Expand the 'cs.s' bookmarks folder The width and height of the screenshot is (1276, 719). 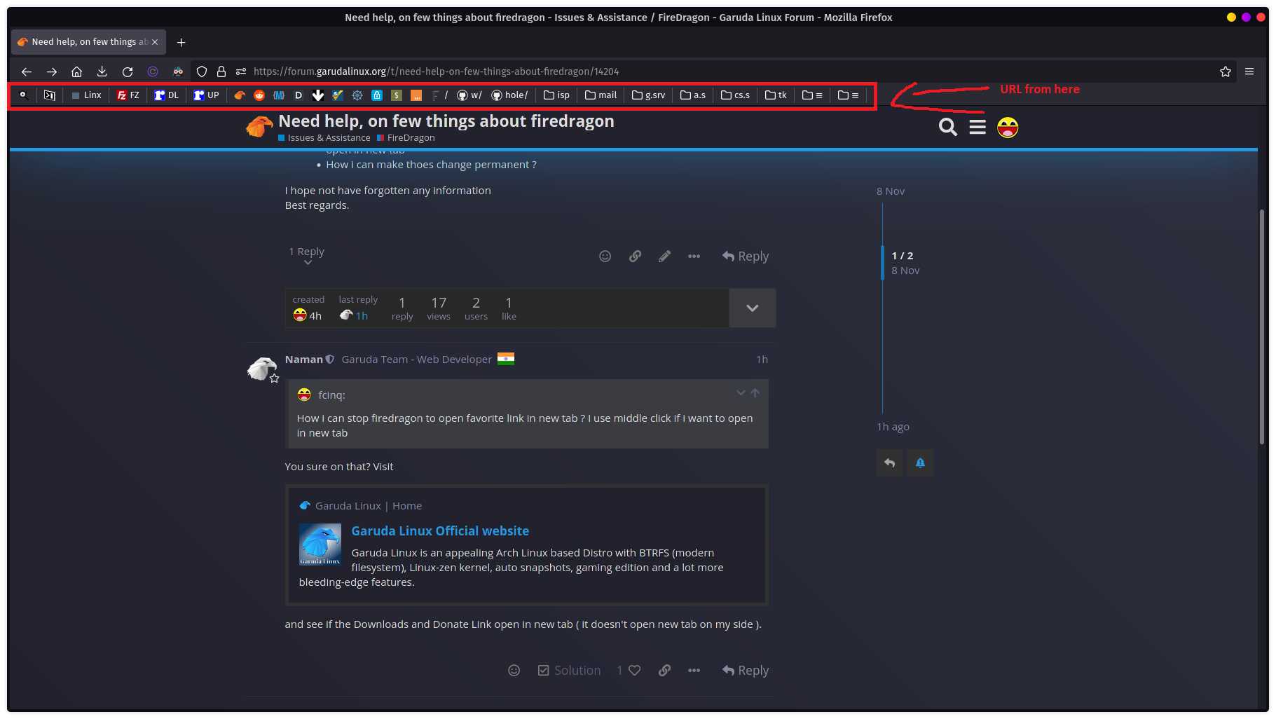(736, 95)
